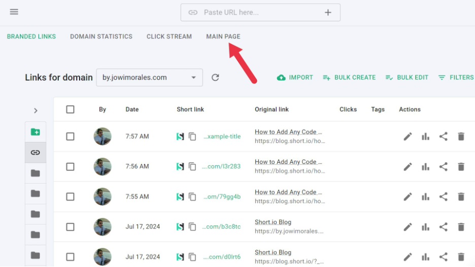
Task: Click the plus icon in URL bar
Action: click(328, 12)
